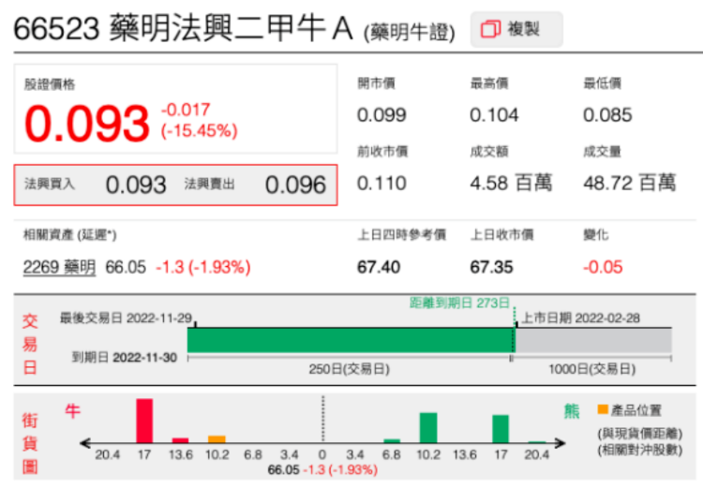Click the green 熊 bear label
Screen dimensions: 703x489
tap(572, 411)
